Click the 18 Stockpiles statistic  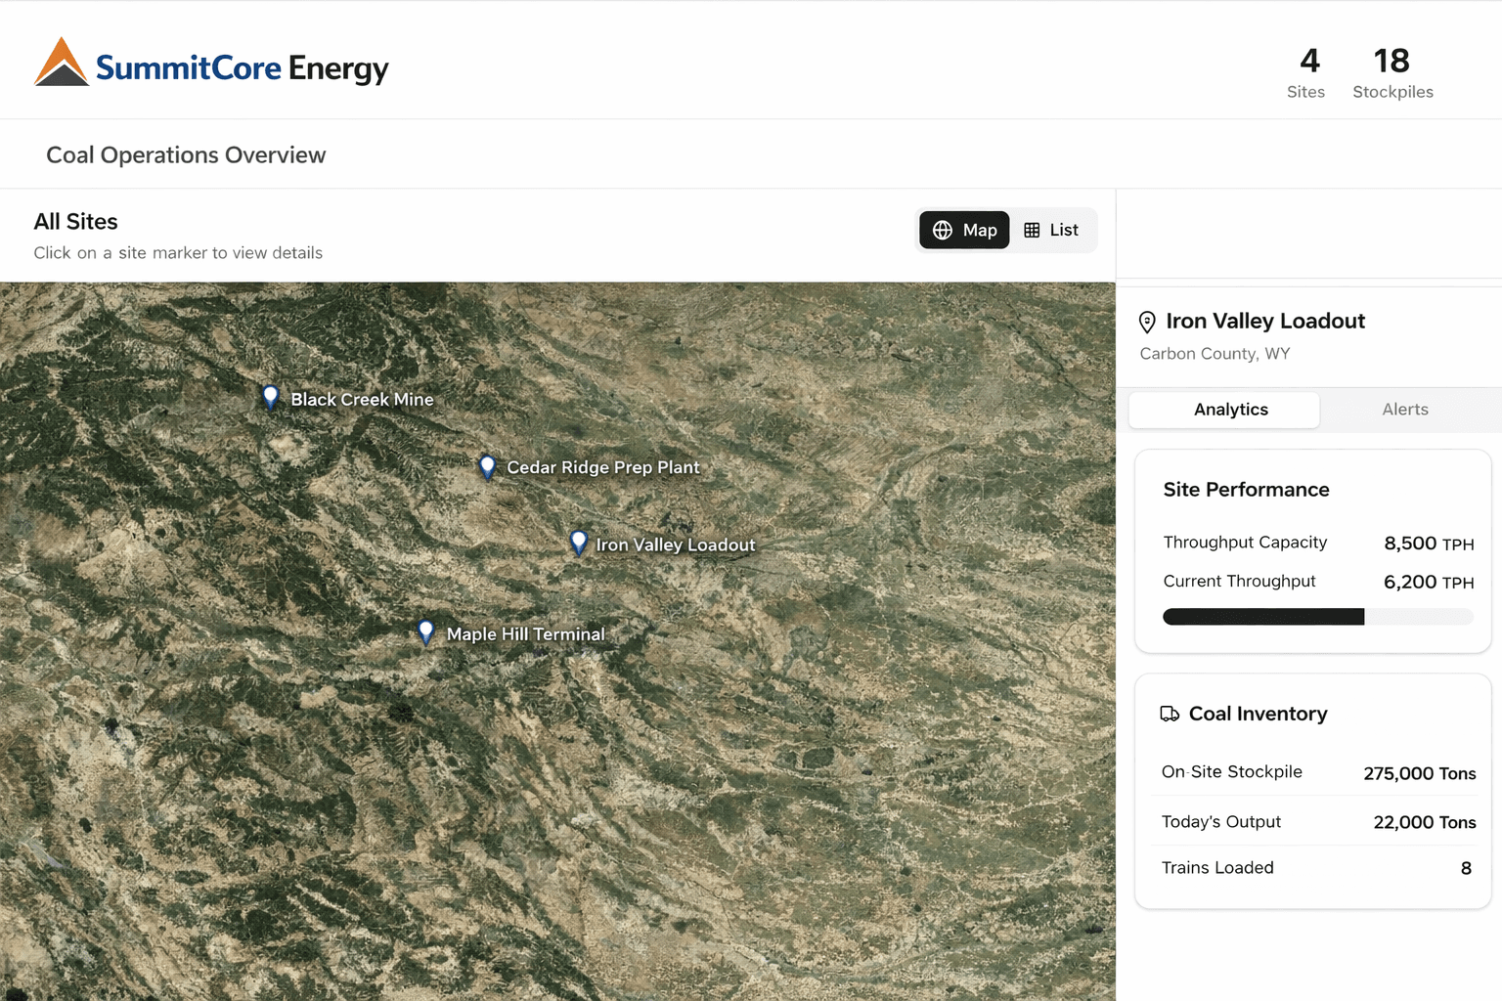(x=1392, y=73)
